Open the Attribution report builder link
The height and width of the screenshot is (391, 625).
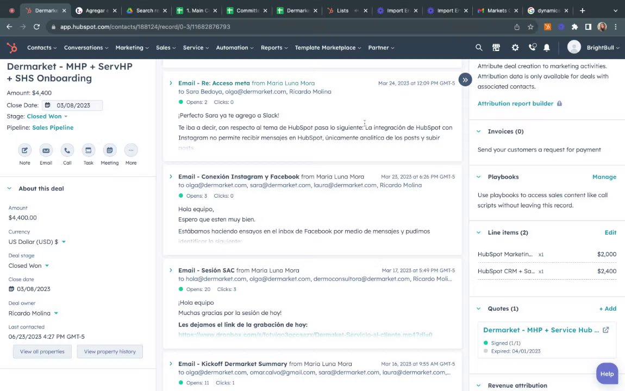tap(515, 104)
